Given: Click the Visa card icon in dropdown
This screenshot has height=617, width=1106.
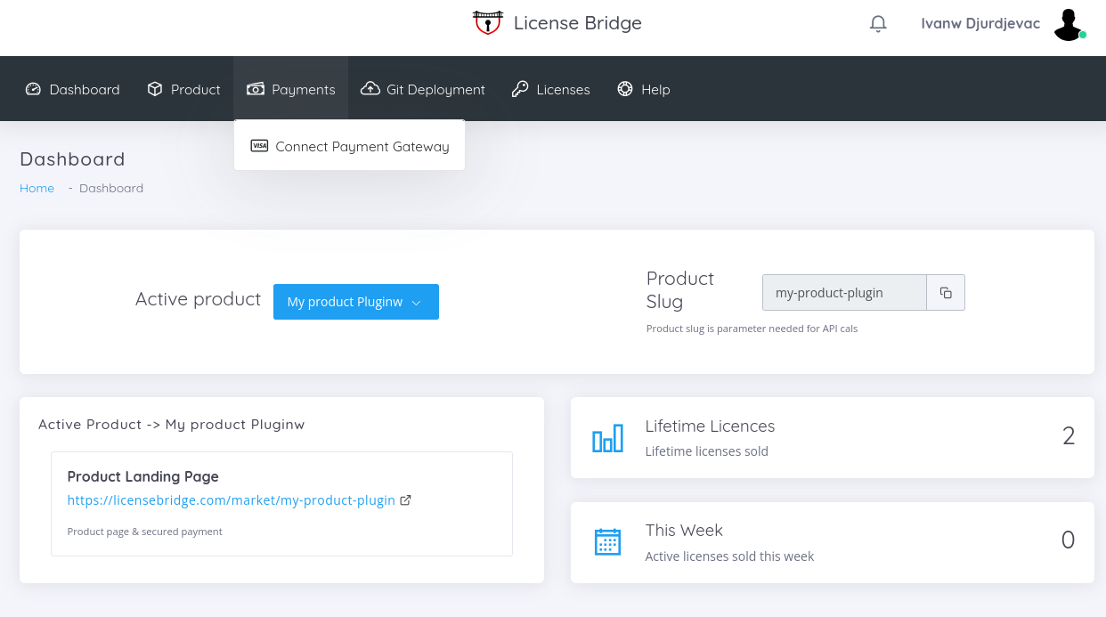Looking at the screenshot, I should (259, 146).
